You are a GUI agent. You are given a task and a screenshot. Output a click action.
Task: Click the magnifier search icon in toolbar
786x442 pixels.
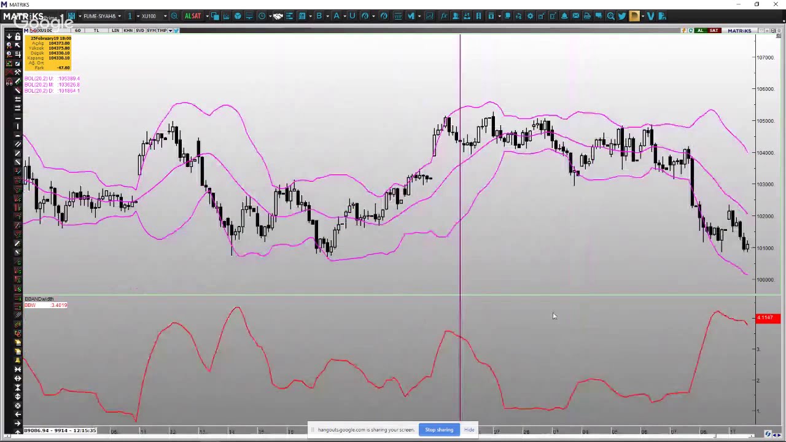(x=611, y=16)
